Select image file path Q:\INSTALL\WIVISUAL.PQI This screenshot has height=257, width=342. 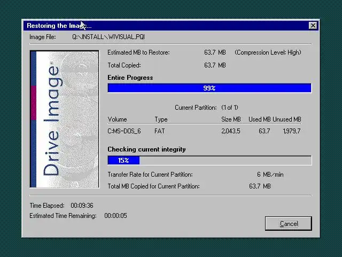pyautogui.click(x=108, y=37)
